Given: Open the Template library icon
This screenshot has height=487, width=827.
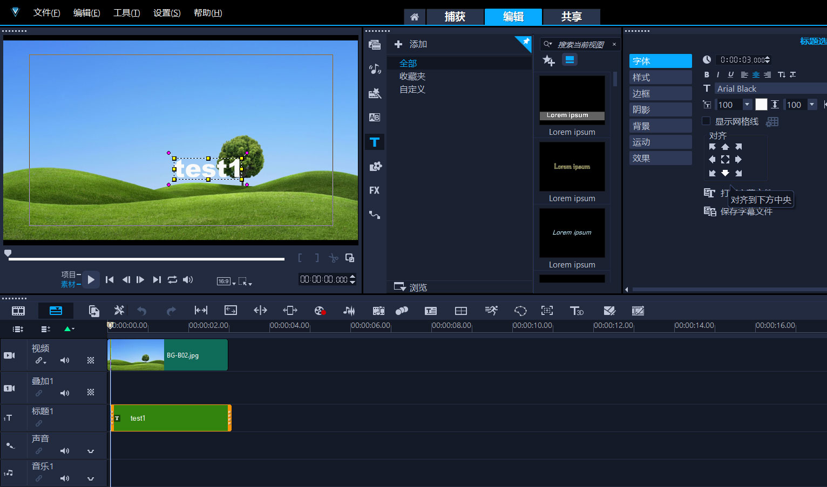Looking at the screenshot, I should click(374, 93).
